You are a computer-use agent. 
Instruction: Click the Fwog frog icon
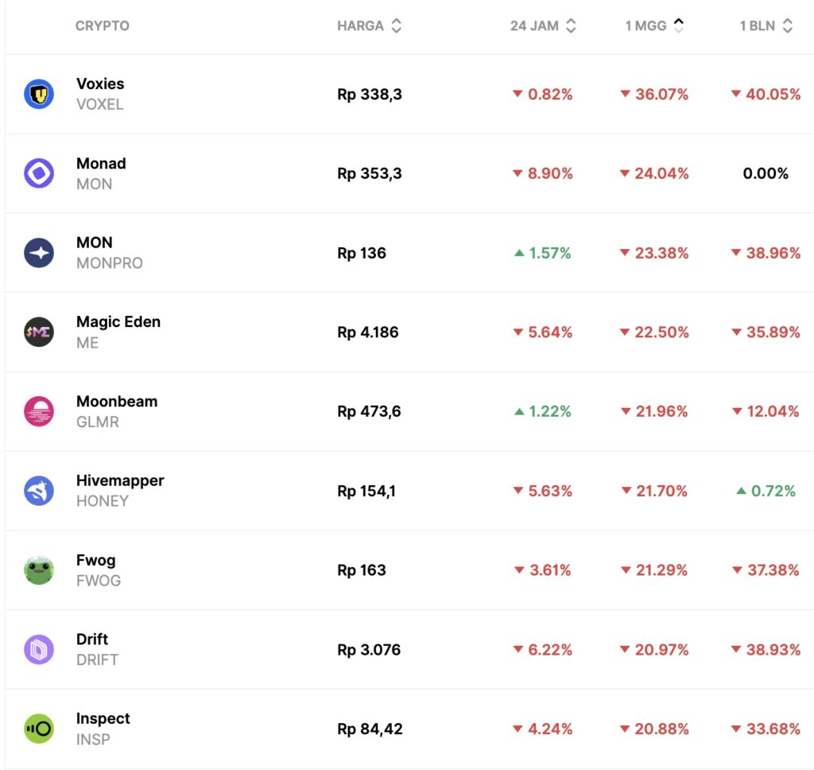point(39,570)
